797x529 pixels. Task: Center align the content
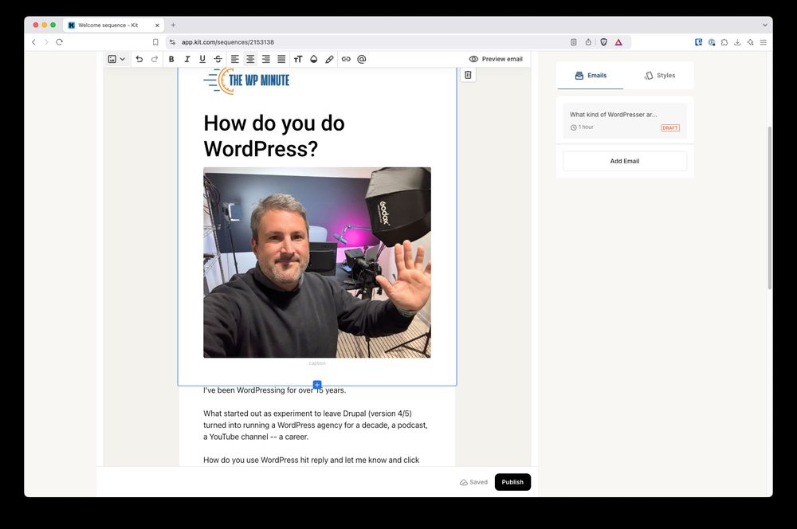[250, 59]
